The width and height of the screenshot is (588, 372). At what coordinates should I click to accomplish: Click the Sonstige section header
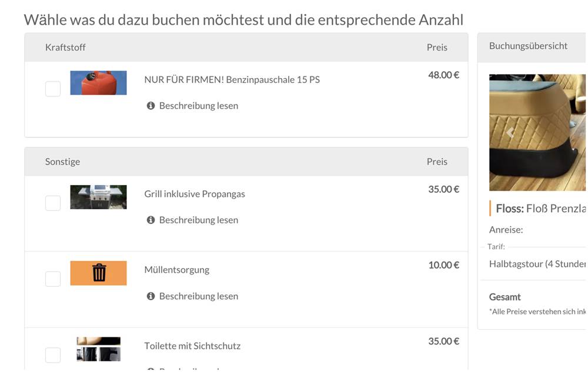(62, 161)
